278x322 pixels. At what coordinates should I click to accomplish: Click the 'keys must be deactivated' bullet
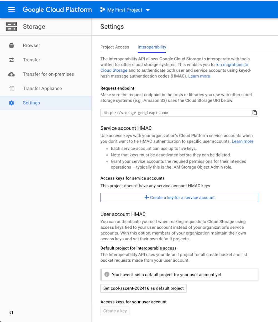coord(171,155)
